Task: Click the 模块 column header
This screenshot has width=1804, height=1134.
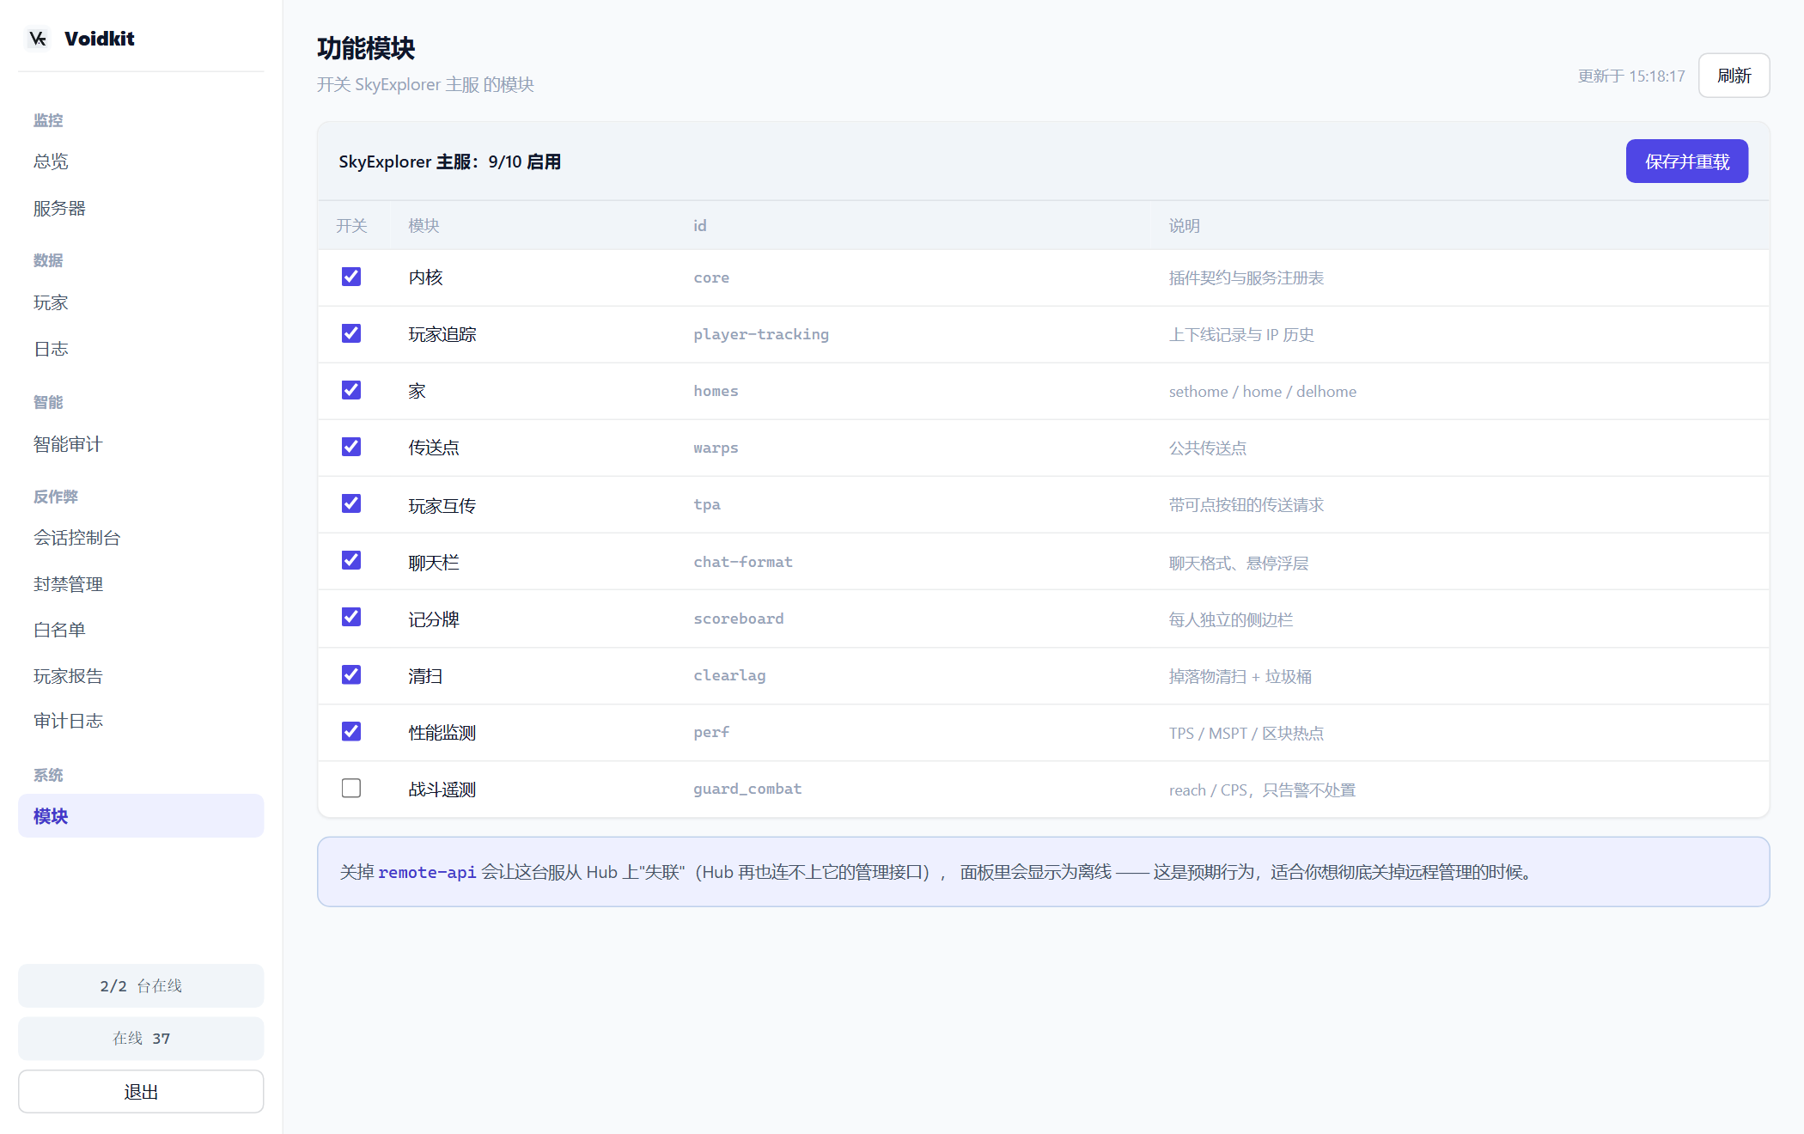Action: [424, 225]
